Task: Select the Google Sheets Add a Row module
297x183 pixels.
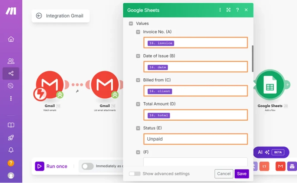Action: click(270, 85)
